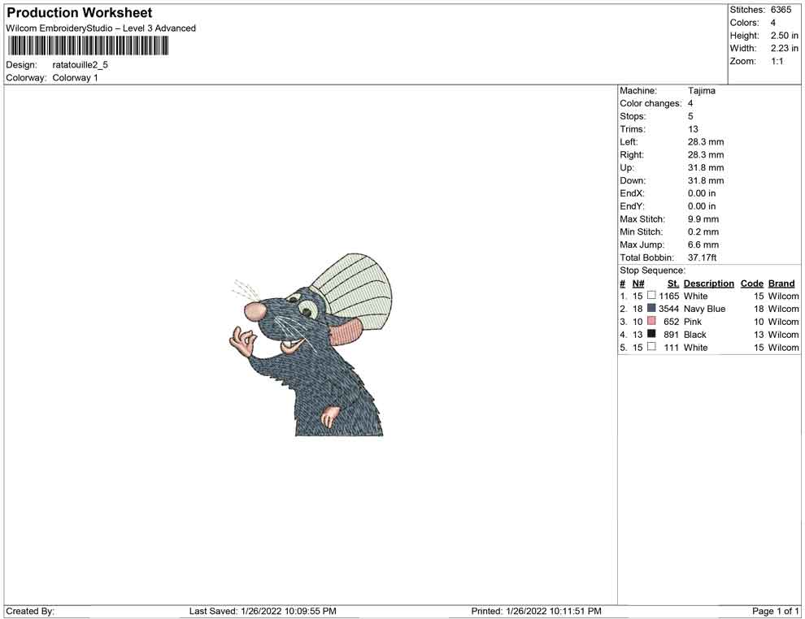The image size is (805, 619).
Task: Click the Pink description in row 3
Action: (x=693, y=322)
